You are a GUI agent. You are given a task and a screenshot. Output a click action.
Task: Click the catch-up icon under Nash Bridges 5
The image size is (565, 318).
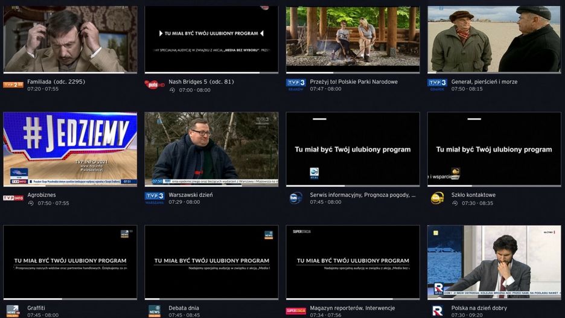pyautogui.click(x=172, y=90)
